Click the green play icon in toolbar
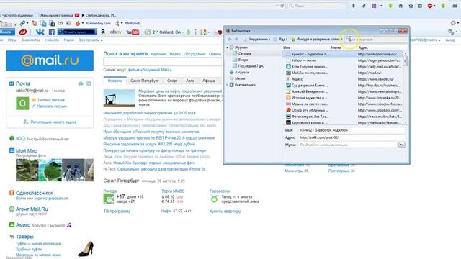 point(189,32)
